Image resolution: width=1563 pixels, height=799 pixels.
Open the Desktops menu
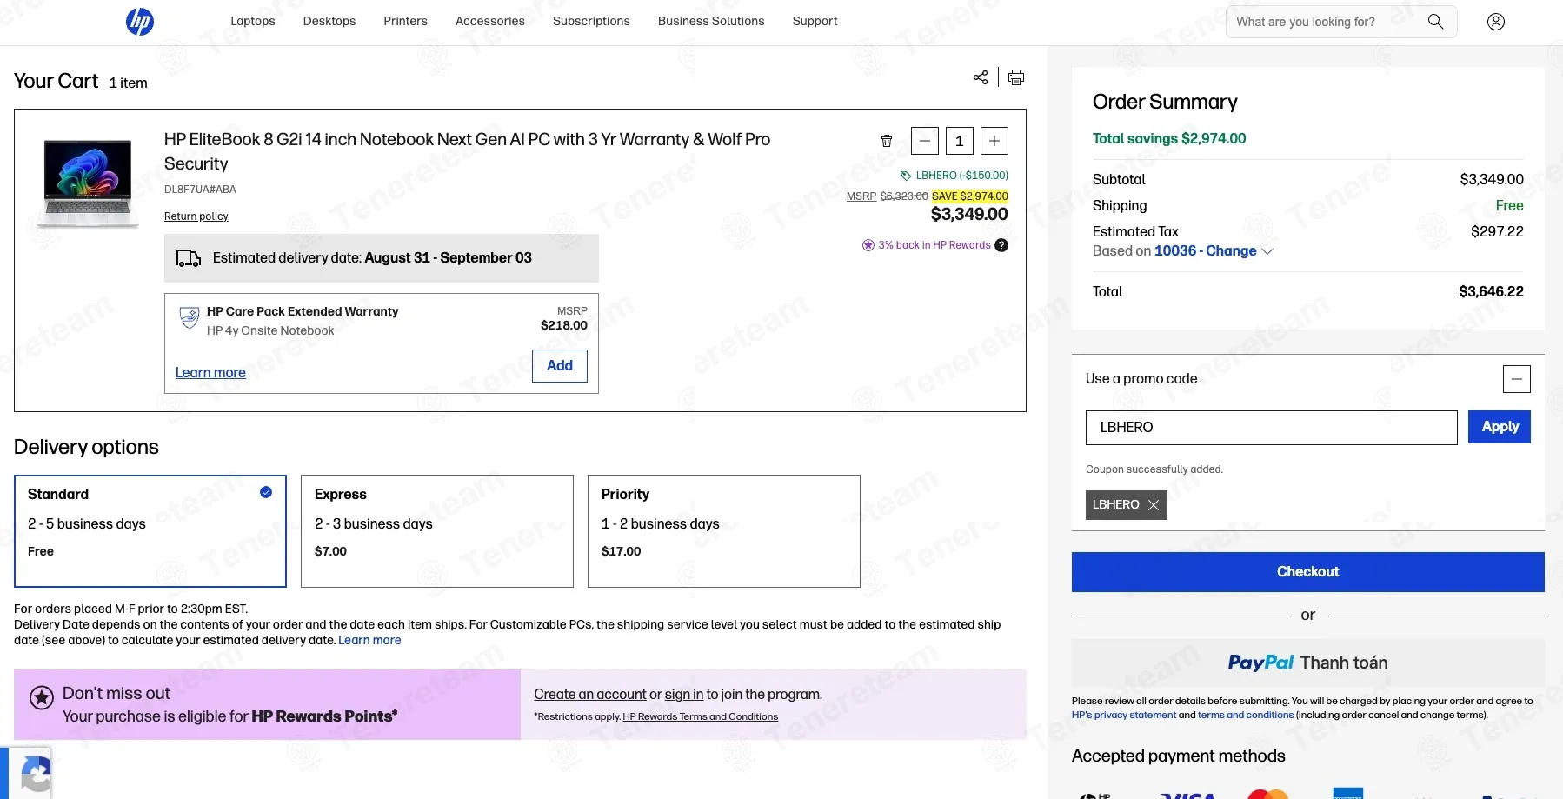[329, 21]
